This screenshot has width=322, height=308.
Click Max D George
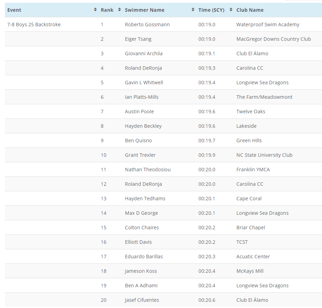click(x=141, y=213)
